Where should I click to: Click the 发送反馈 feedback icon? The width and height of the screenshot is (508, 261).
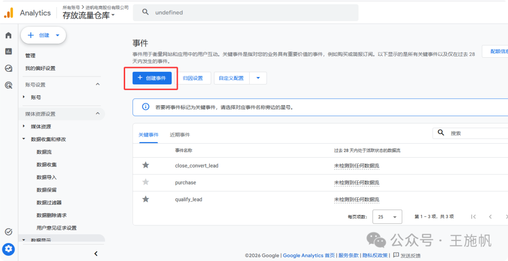[396, 255]
